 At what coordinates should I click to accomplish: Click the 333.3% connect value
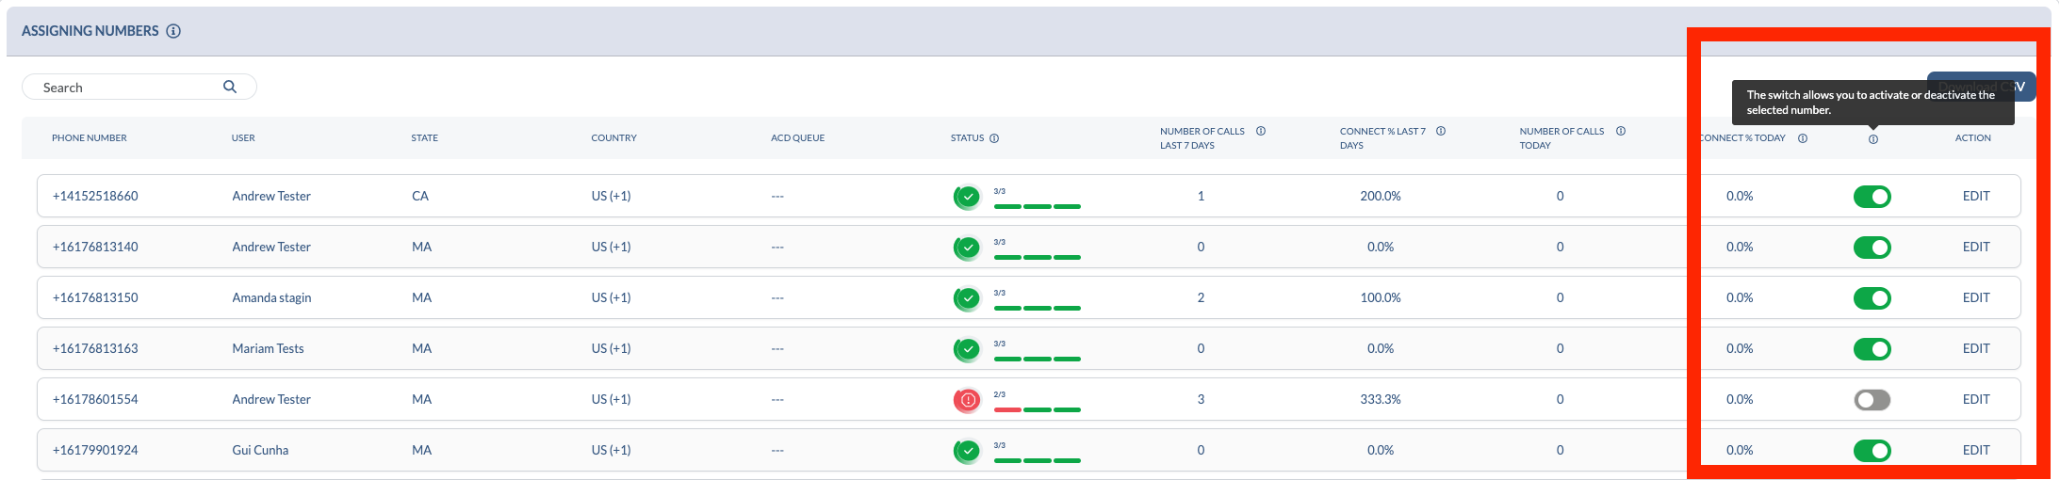click(1380, 399)
